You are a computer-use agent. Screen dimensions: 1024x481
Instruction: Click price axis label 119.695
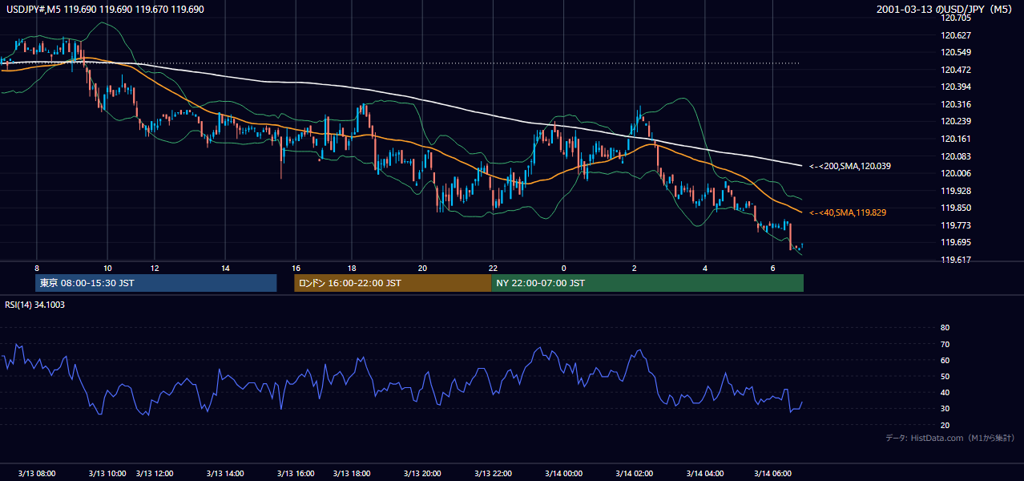click(956, 242)
